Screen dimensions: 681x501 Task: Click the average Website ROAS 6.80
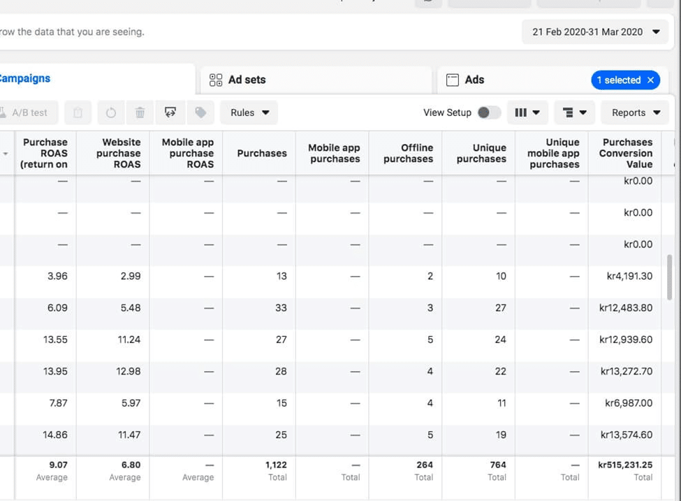(x=131, y=465)
